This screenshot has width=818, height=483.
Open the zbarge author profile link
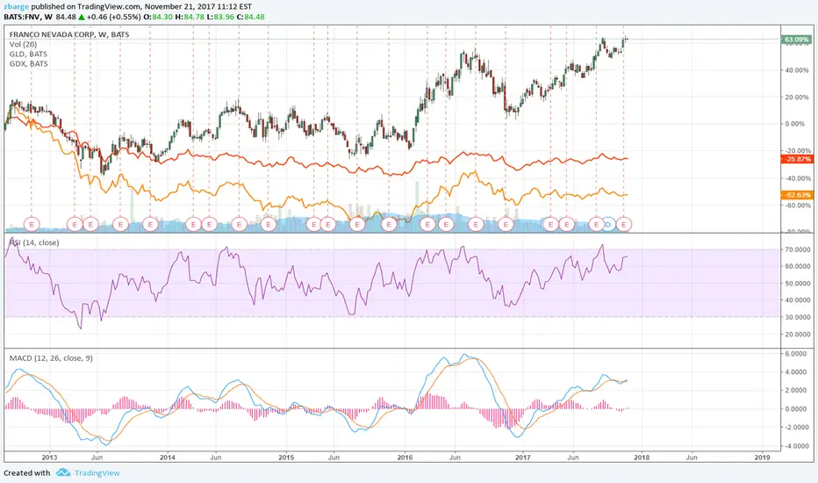16,7
